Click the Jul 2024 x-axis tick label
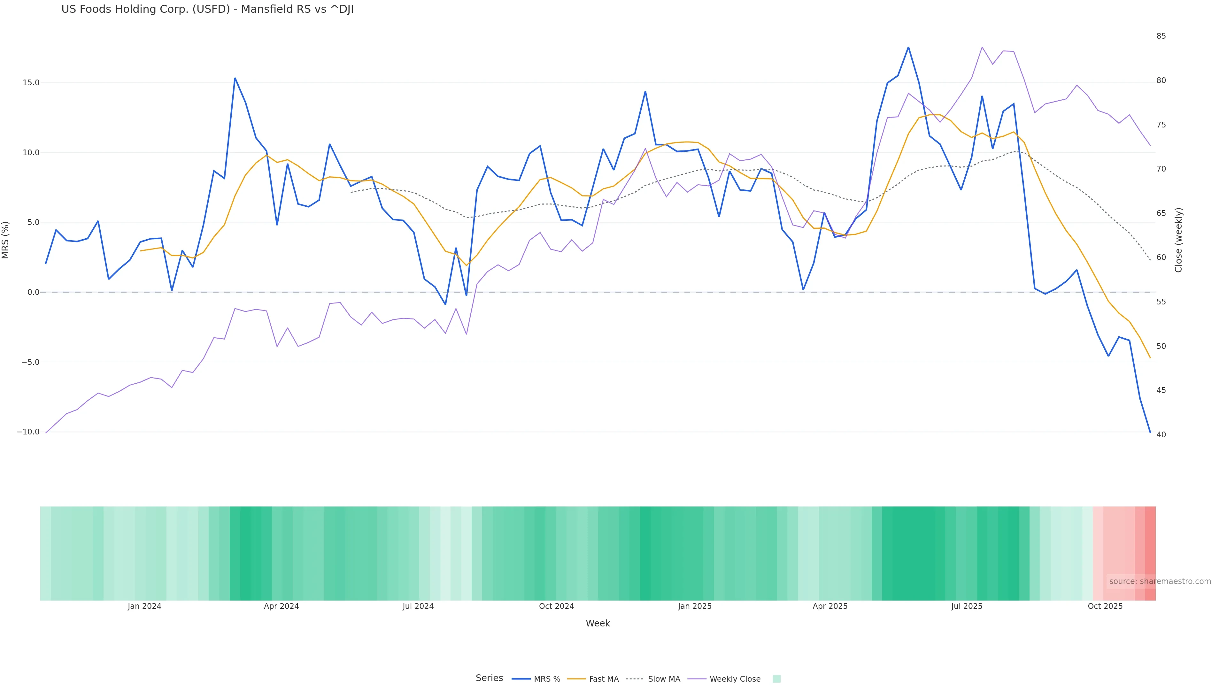Screen dimensions: 1227x690 pyautogui.click(x=418, y=606)
